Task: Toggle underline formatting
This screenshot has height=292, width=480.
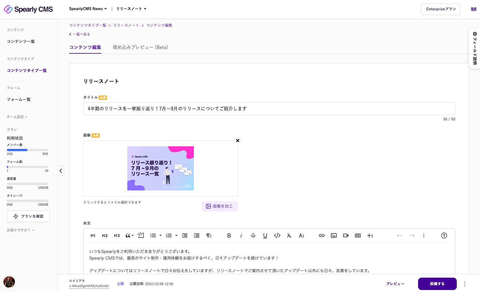Action: pyautogui.click(x=265, y=235)
